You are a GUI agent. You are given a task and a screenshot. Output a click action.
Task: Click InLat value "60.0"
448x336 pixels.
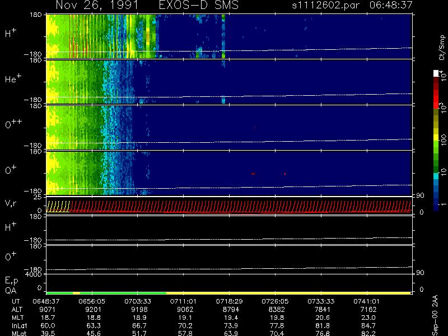pos(48,325)
